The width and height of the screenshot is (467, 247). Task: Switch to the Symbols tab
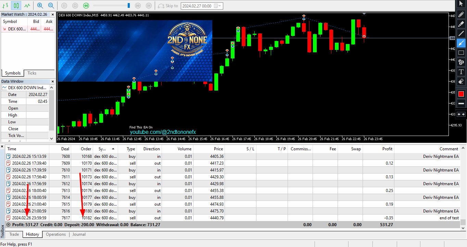(13, 73)
